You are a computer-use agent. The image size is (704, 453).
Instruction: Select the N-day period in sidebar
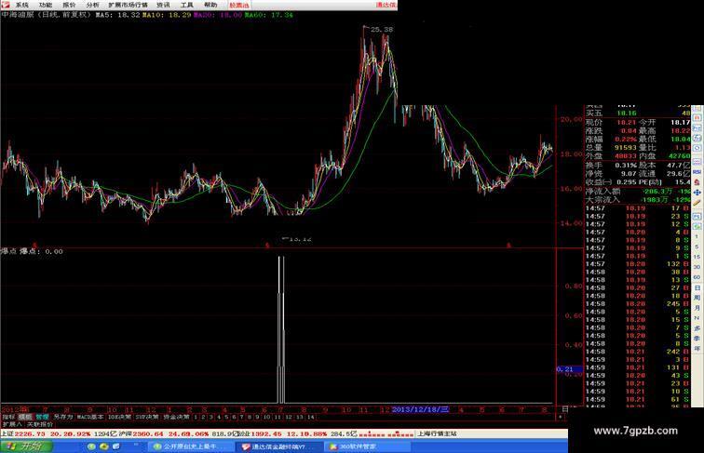click(x=697, y=317)
